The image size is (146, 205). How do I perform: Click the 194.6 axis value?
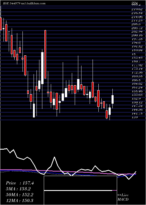coord(136,43)
